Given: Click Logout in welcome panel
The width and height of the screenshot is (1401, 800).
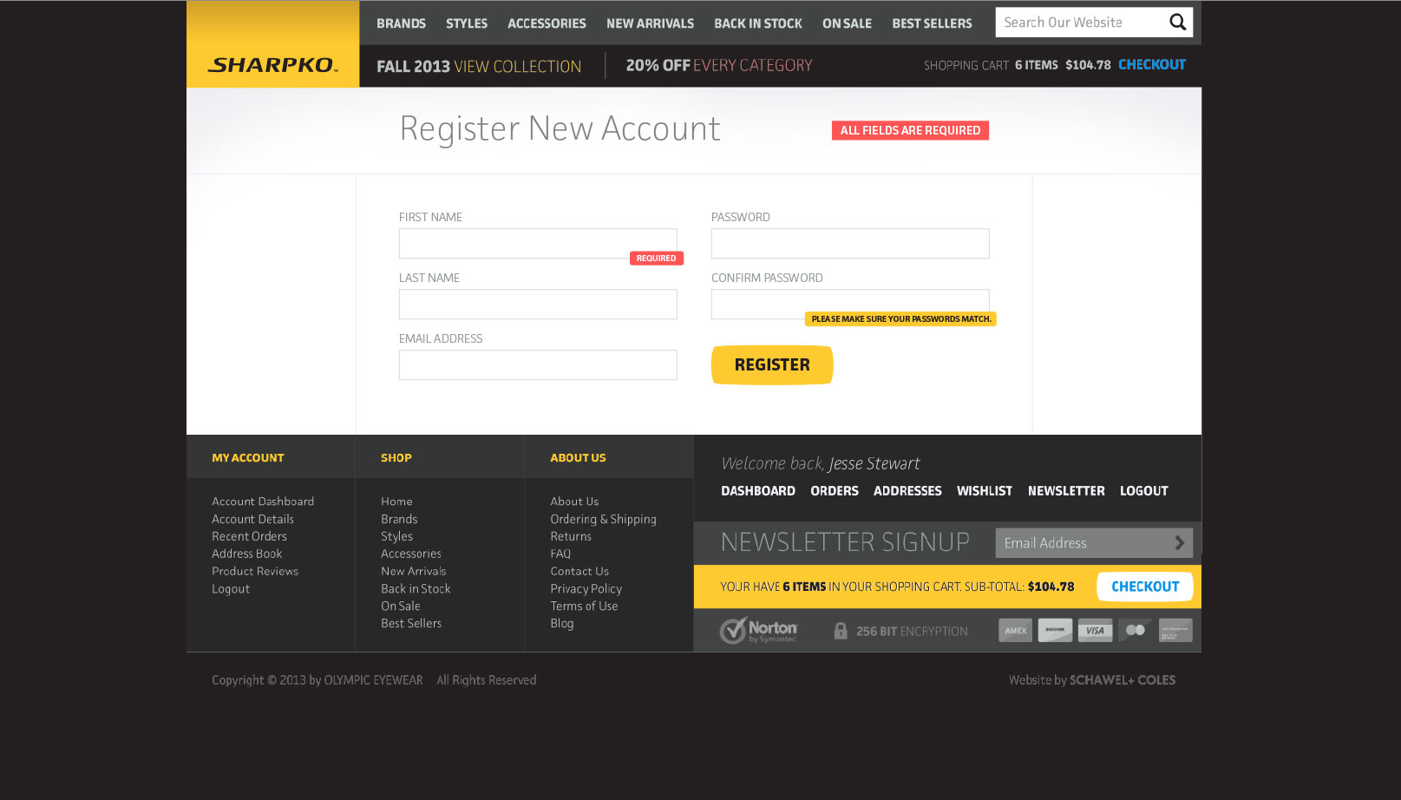Looking at the screenshot, I should pos(1144,491).
